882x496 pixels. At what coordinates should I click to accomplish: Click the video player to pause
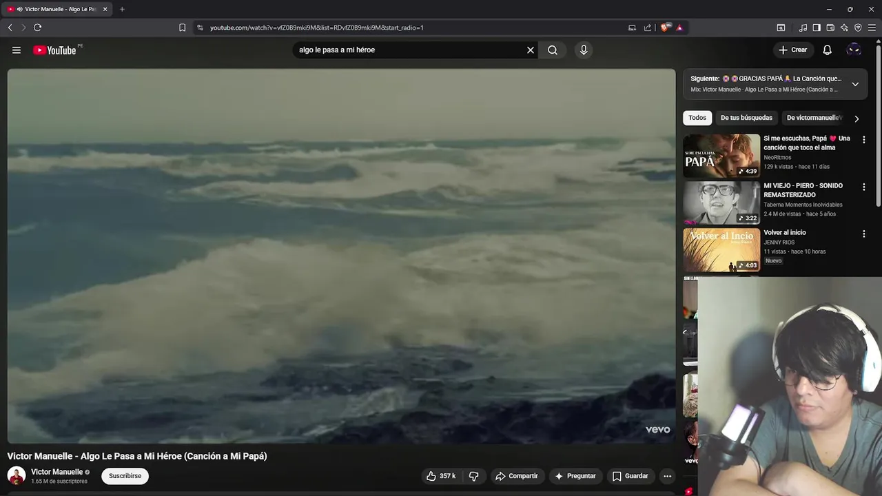[x=341, y=256]
